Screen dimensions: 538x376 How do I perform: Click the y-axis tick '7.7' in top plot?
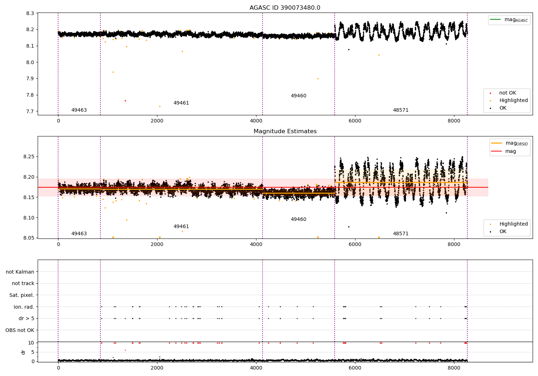[30, 111]
